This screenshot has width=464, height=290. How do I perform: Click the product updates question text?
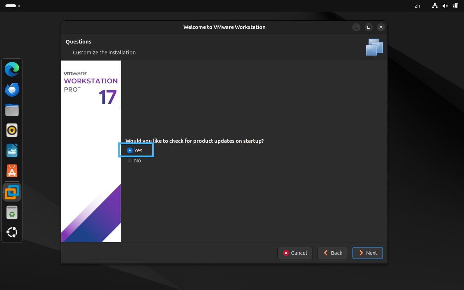point(195,141)
